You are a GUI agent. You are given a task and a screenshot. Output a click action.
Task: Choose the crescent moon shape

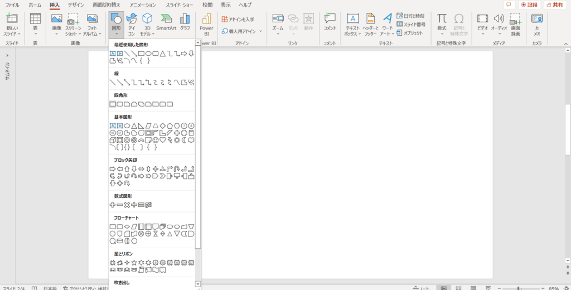pos(184,141)
